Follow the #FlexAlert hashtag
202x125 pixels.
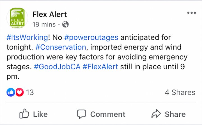click(x=100, y=67)
